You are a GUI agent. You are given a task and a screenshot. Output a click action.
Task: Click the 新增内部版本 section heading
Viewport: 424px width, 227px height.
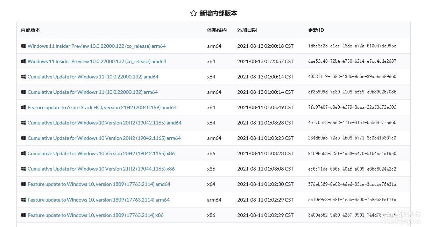218,13
